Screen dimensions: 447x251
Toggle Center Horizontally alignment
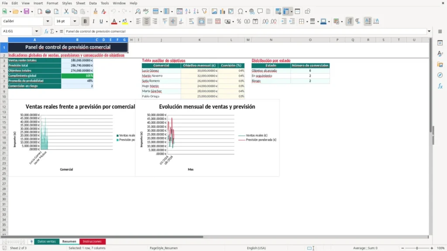[x=147, y=21]
